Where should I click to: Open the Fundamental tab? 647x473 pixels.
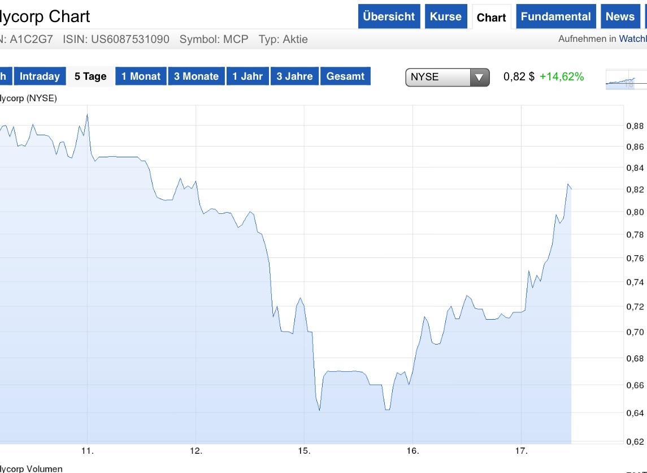555,16
